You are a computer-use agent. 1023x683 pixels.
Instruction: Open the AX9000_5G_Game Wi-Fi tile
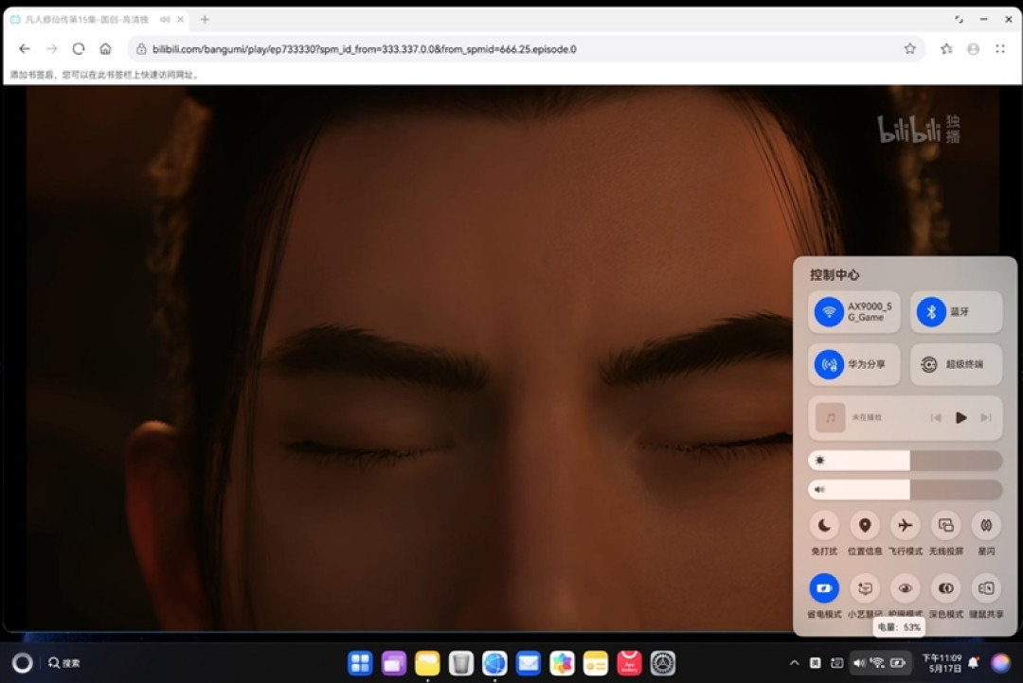pyautogui.click(x=854, y=311)
